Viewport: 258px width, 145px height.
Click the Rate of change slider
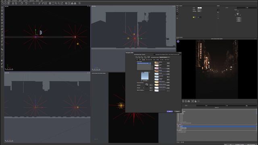pyautogui.click(x=146, y=90)
